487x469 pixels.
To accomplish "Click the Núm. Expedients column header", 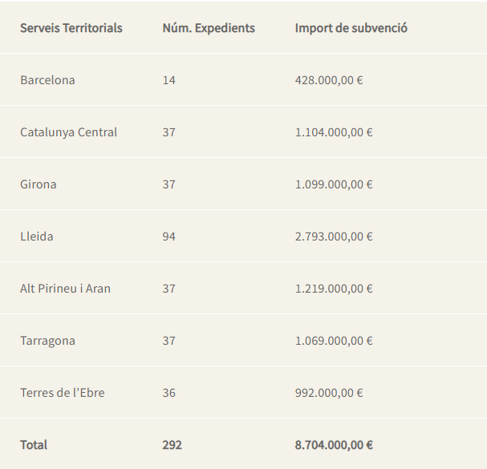I will point(209,28).
